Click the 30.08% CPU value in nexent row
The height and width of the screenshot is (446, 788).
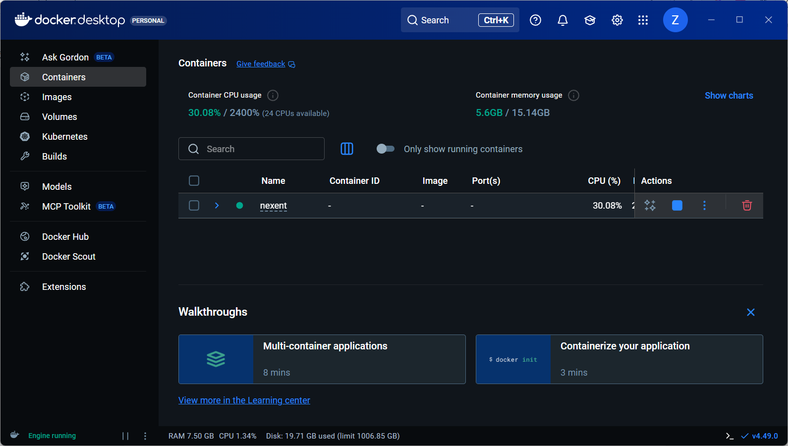click(x=607, y=206)
